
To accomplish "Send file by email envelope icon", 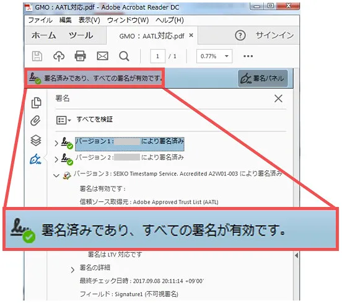I will pyautogui.click(x=102, y=56).
